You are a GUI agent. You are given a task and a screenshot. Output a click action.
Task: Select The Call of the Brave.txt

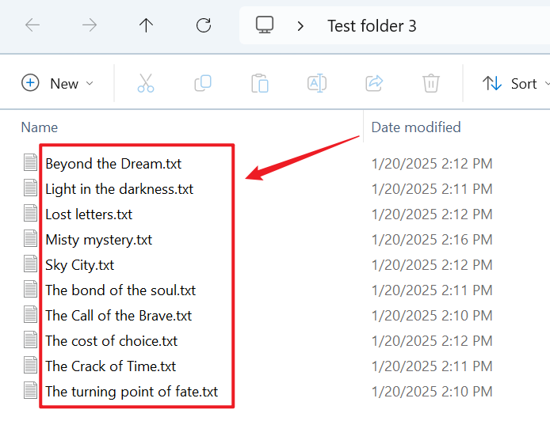(119, 316)
